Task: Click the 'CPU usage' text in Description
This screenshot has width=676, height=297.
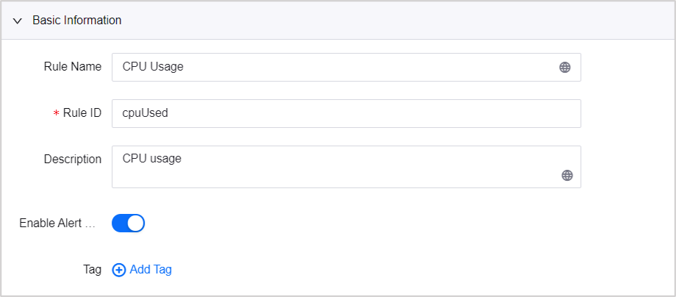Action: pyautogui.click(x=151, y=157)
